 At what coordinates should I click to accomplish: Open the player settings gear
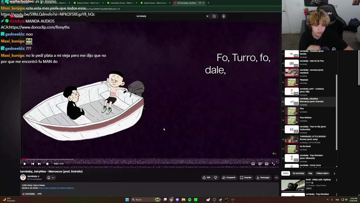pos(260,164)
